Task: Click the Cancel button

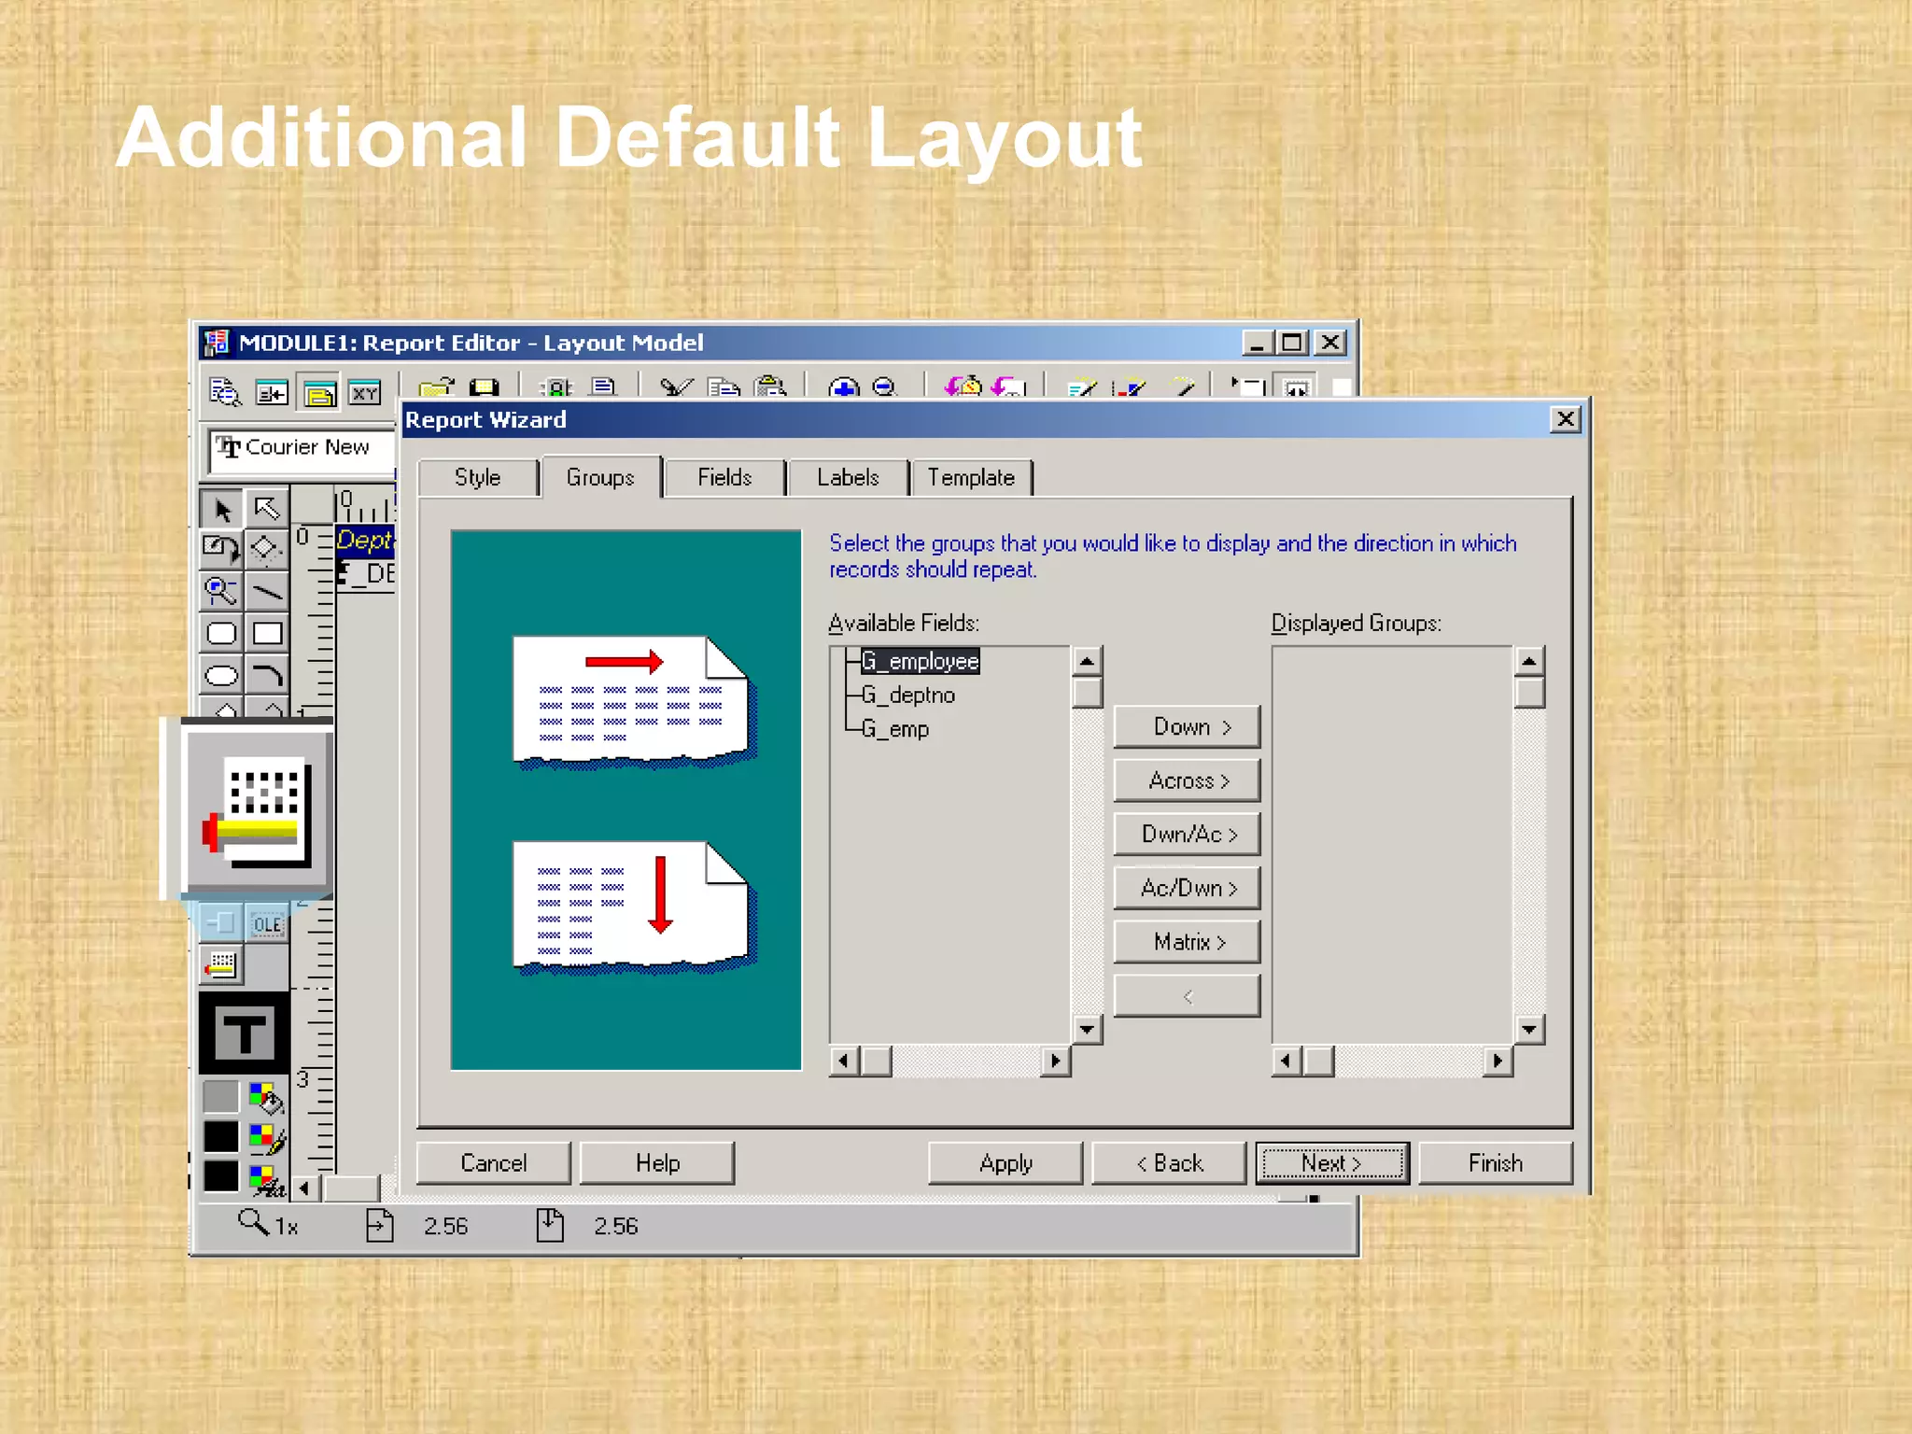Action: 493,1163
